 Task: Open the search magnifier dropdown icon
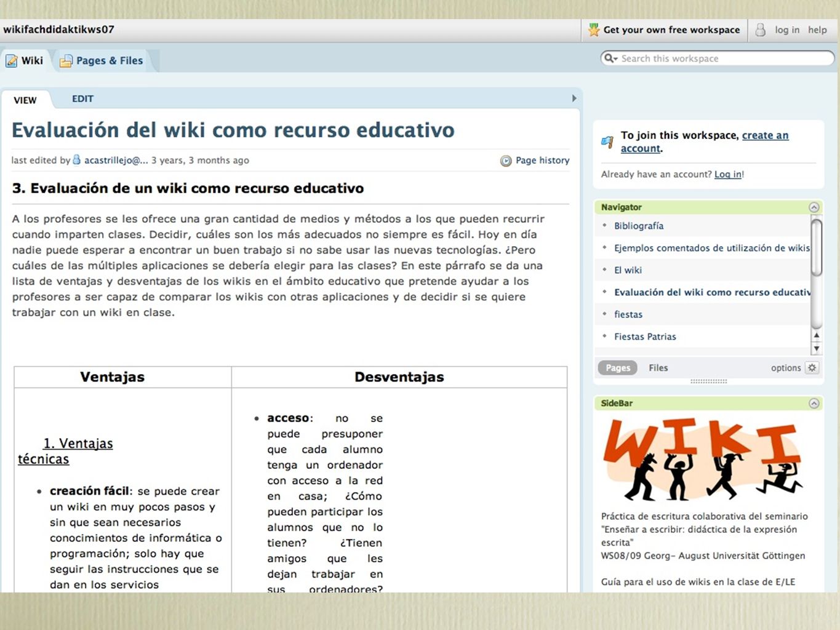point(610,58)
